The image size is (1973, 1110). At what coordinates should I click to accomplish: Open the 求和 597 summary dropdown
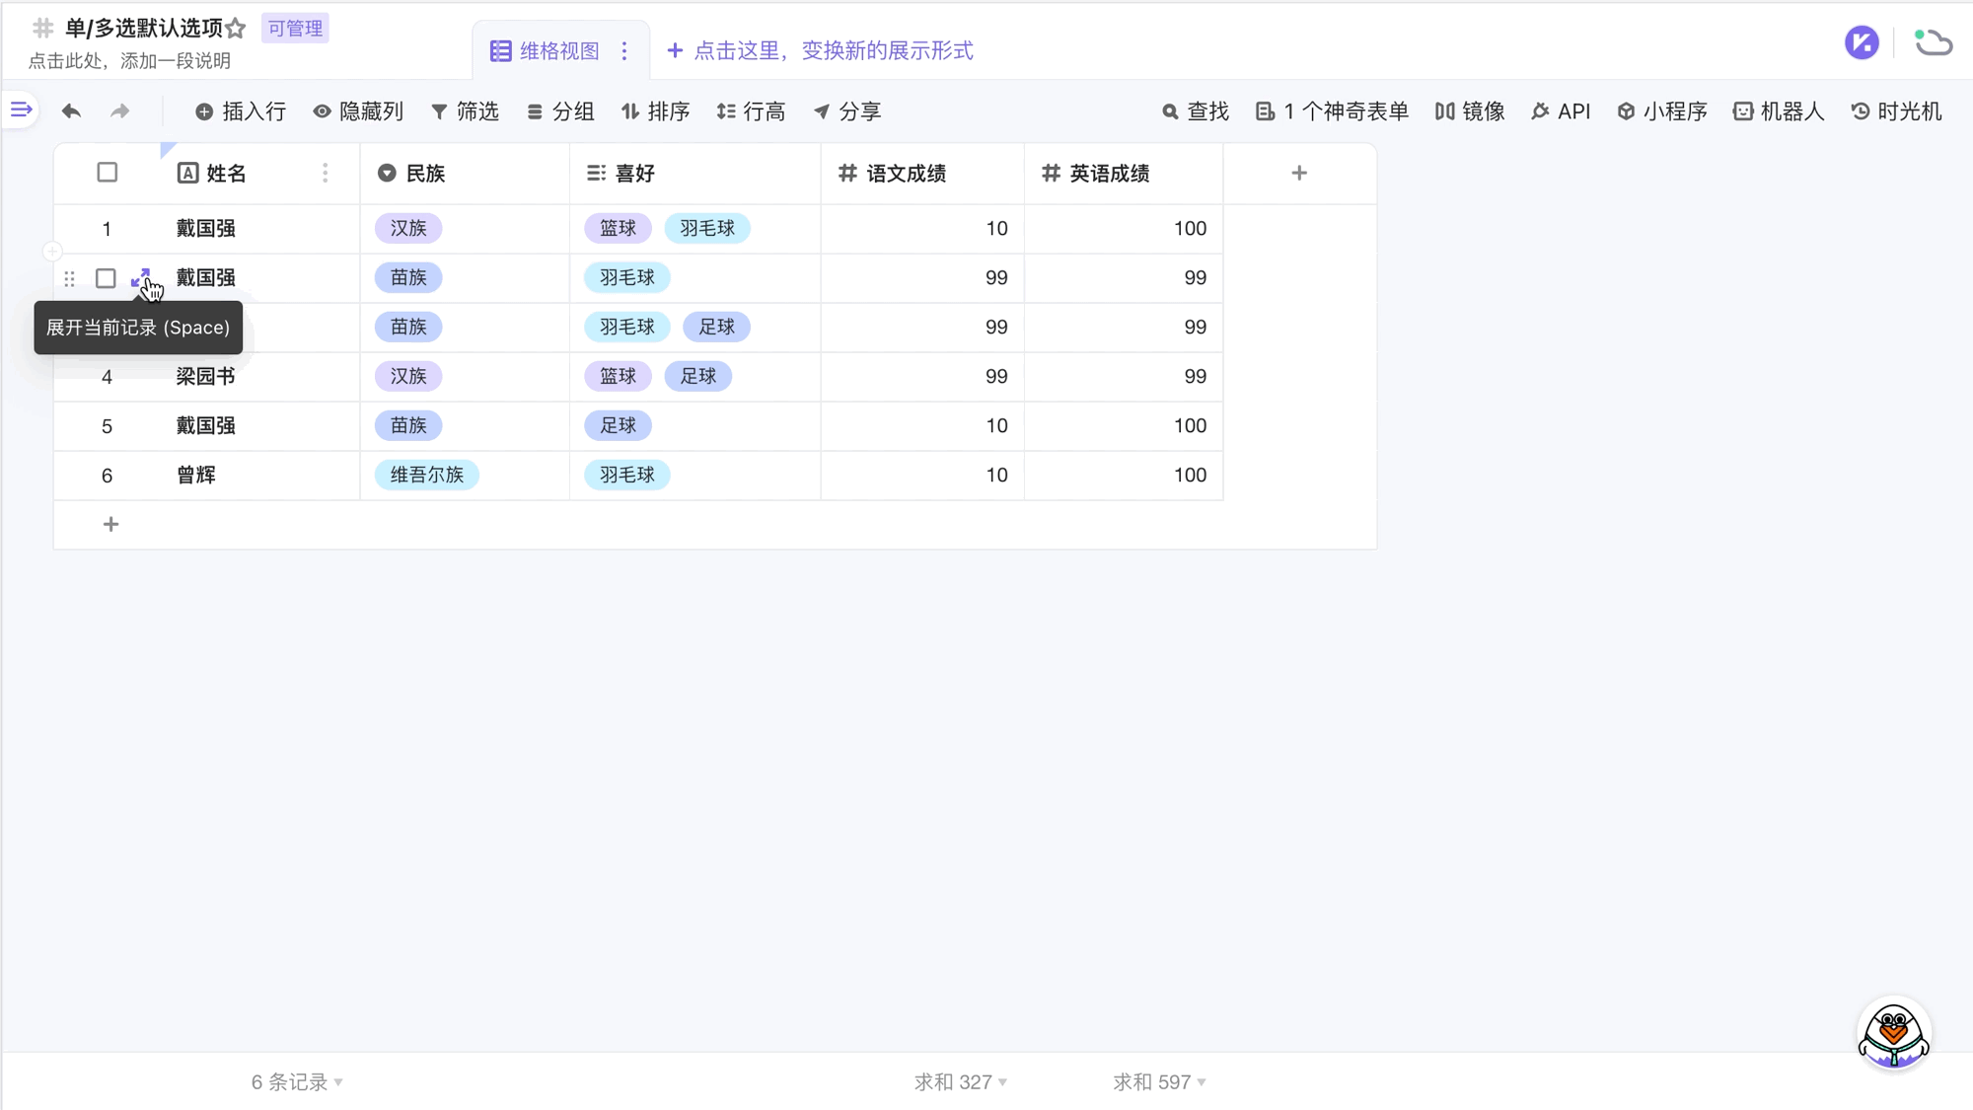pos(1159,1082)
